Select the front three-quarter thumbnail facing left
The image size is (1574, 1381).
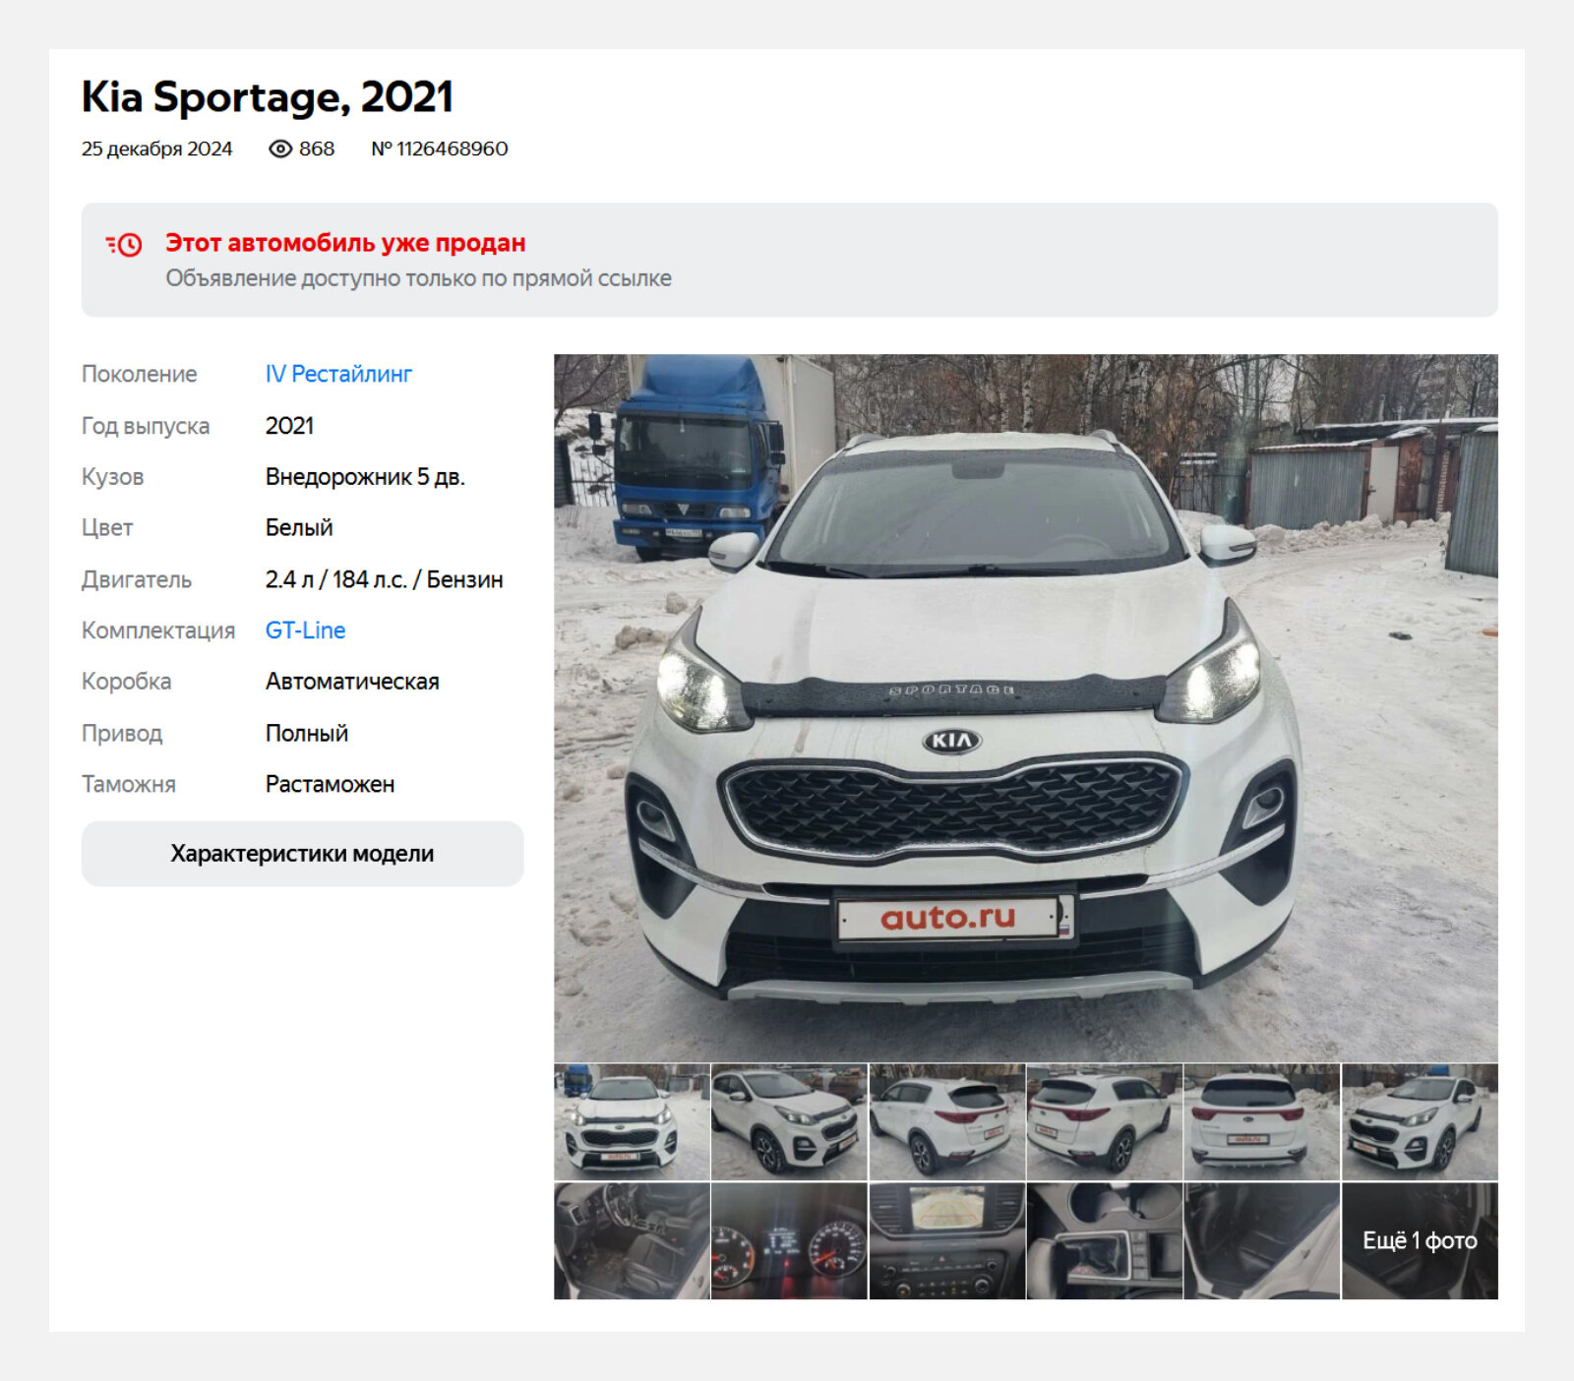click(1421, 1122)
